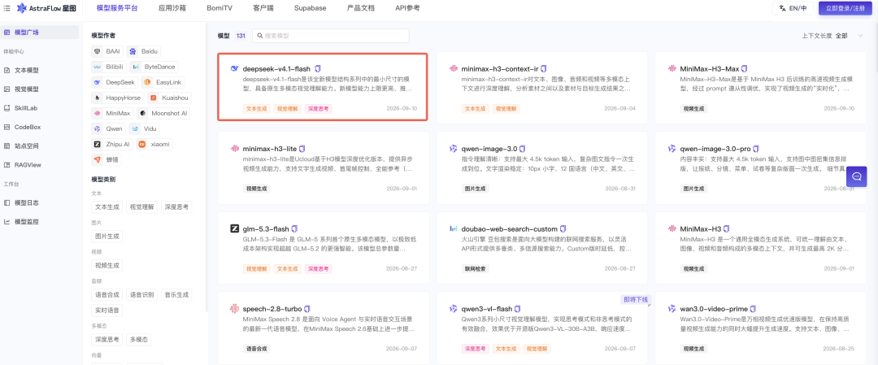Image resolution: width=878 pixels, height=365 pixels.
Task: Click the CodeBox sidebar icon
Action: 7,127
